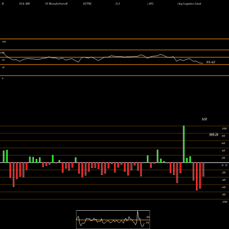This screenshot has width=229, height=229.
Task: Click the RSI axis label 0
Action: (2, 78)
